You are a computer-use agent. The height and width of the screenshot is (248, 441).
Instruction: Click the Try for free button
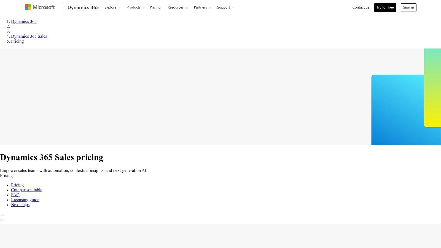pos(385,7)
